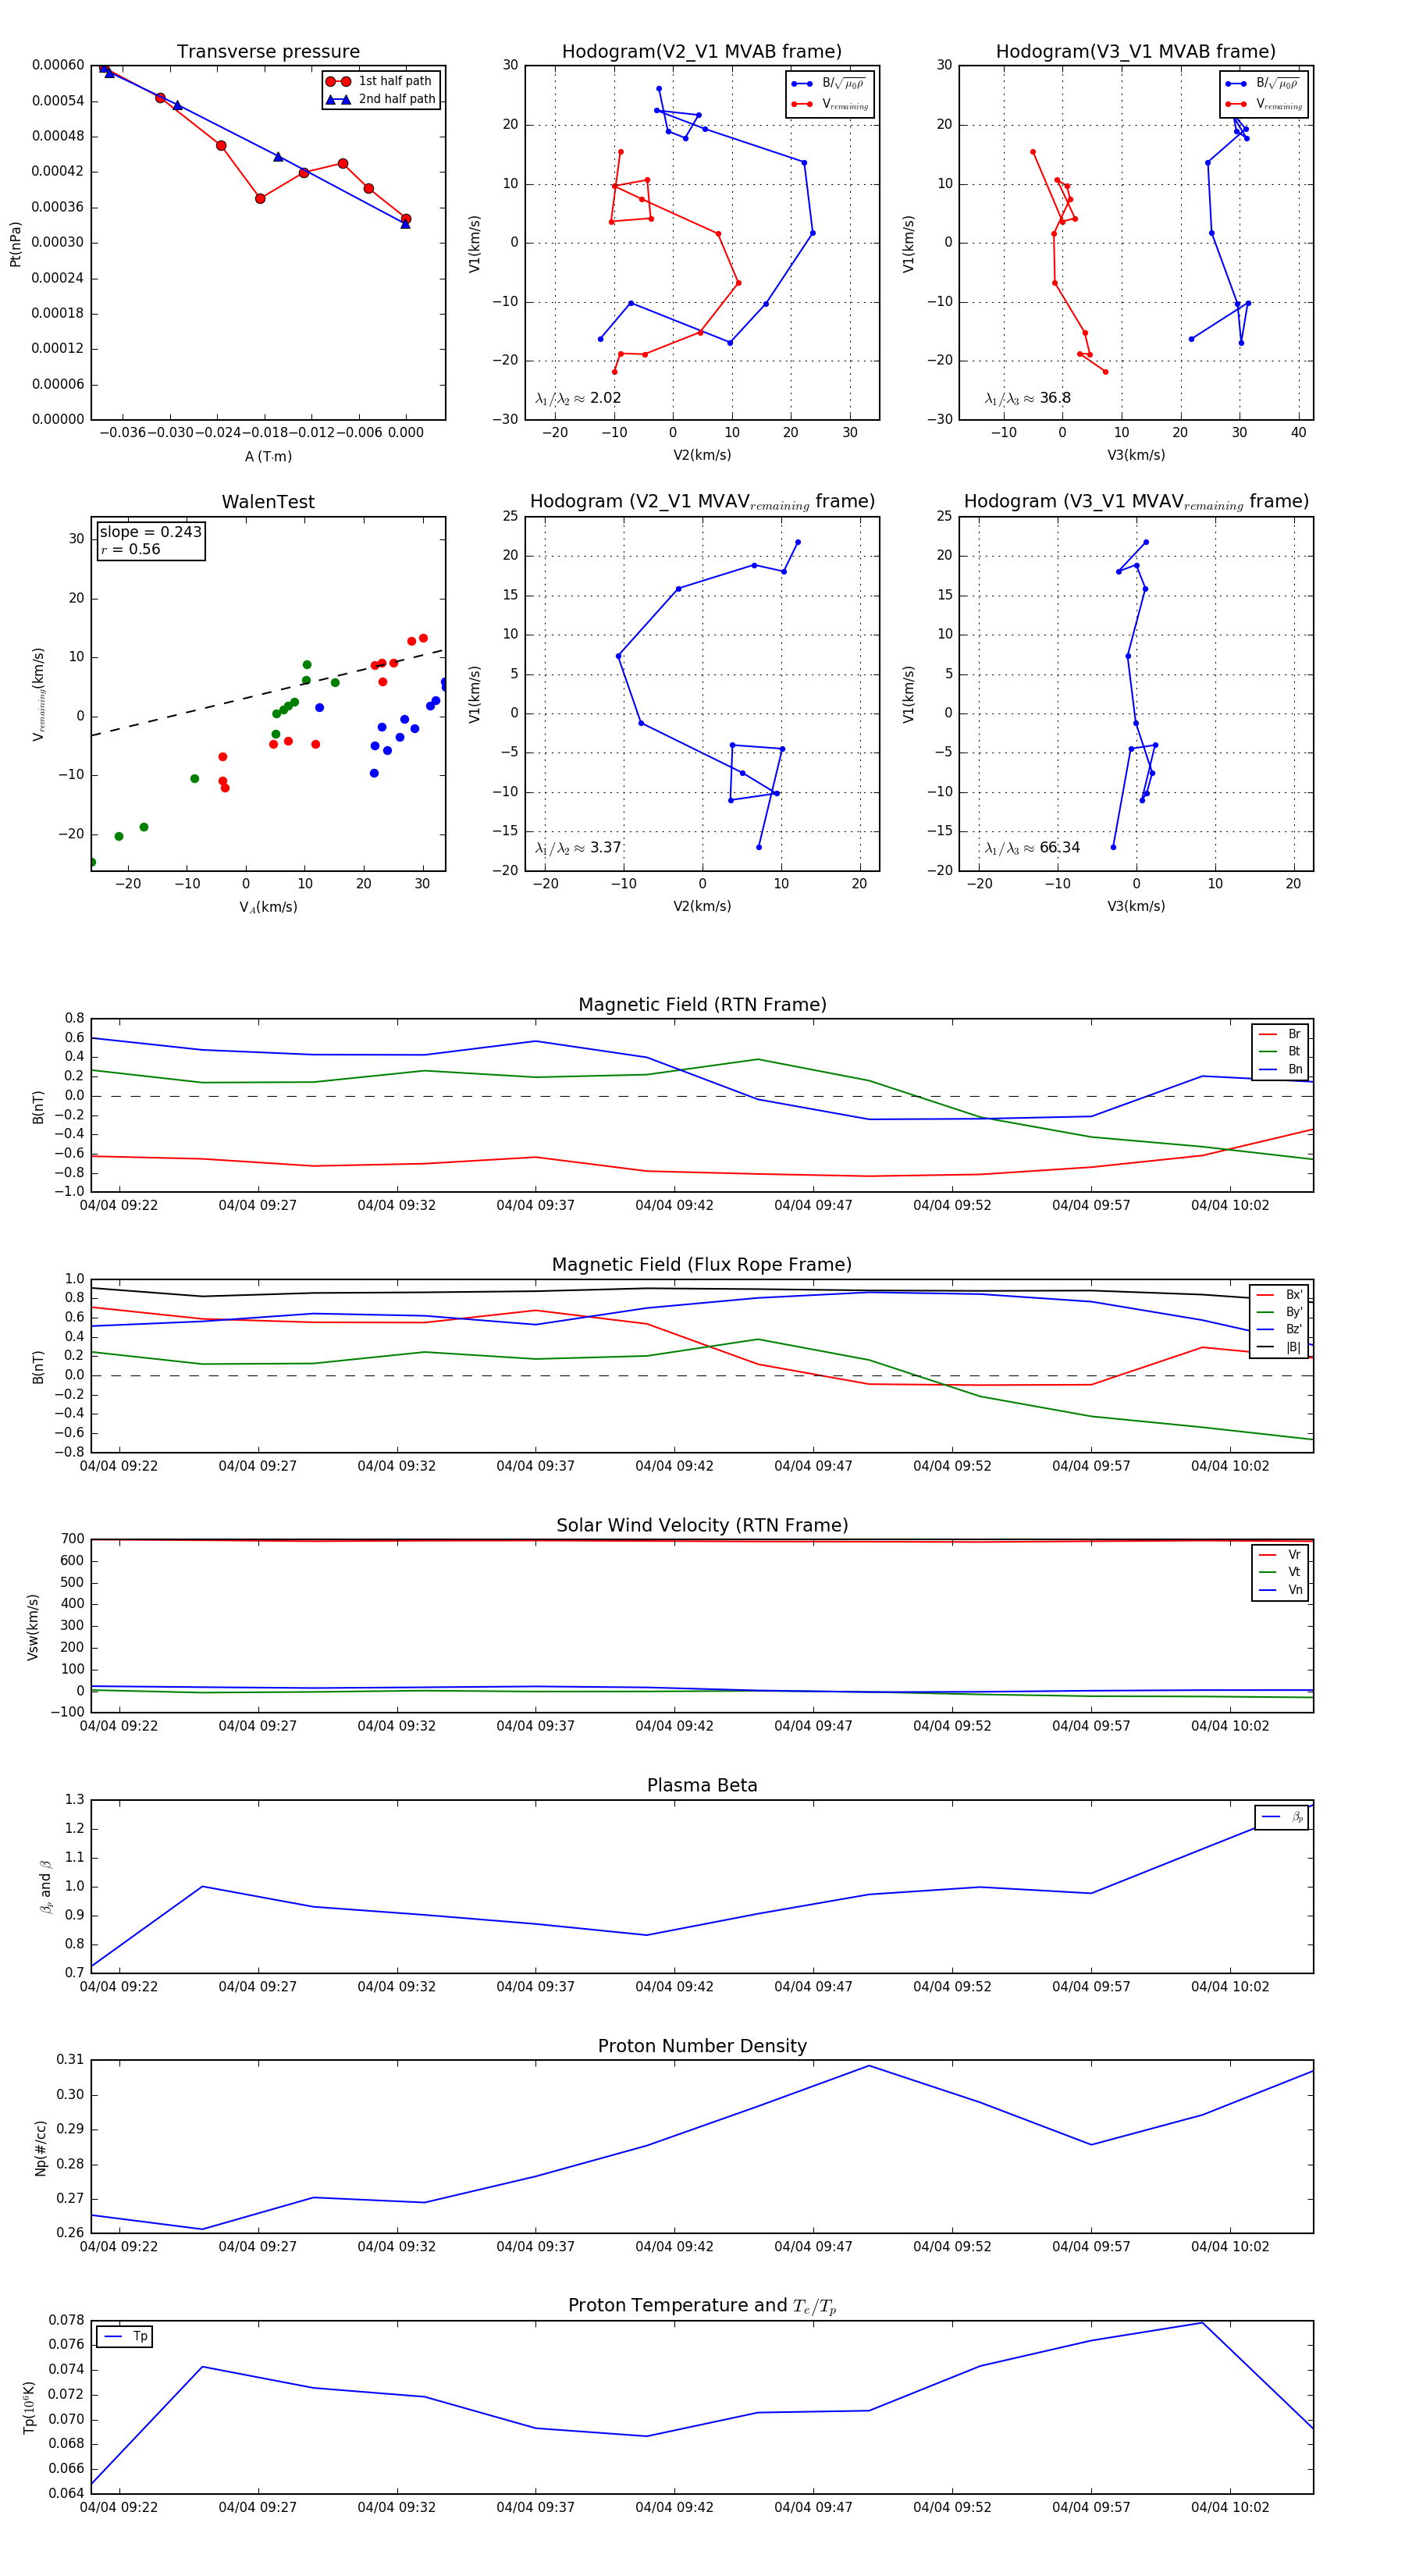Click the λ1/λ2 ≈ 3.37 annotation

(x=578, y=848)
